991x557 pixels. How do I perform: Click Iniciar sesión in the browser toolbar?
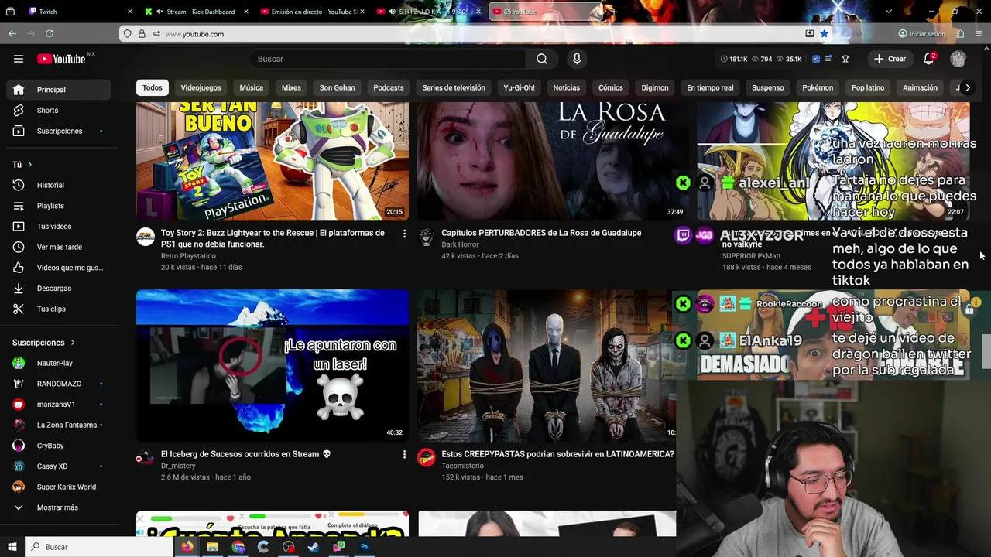coord(921,34)
